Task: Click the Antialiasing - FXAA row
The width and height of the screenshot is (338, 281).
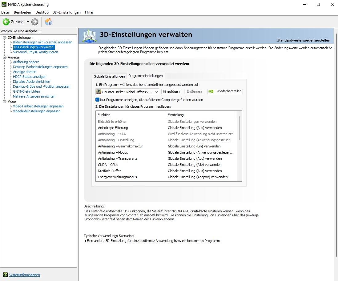Action: click(166, 134)
